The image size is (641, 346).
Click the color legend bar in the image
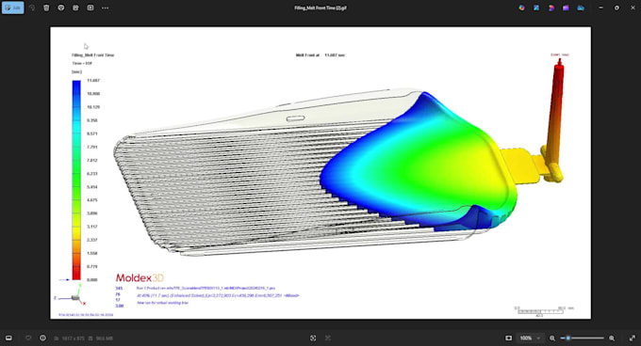click(x=76, y=180)
